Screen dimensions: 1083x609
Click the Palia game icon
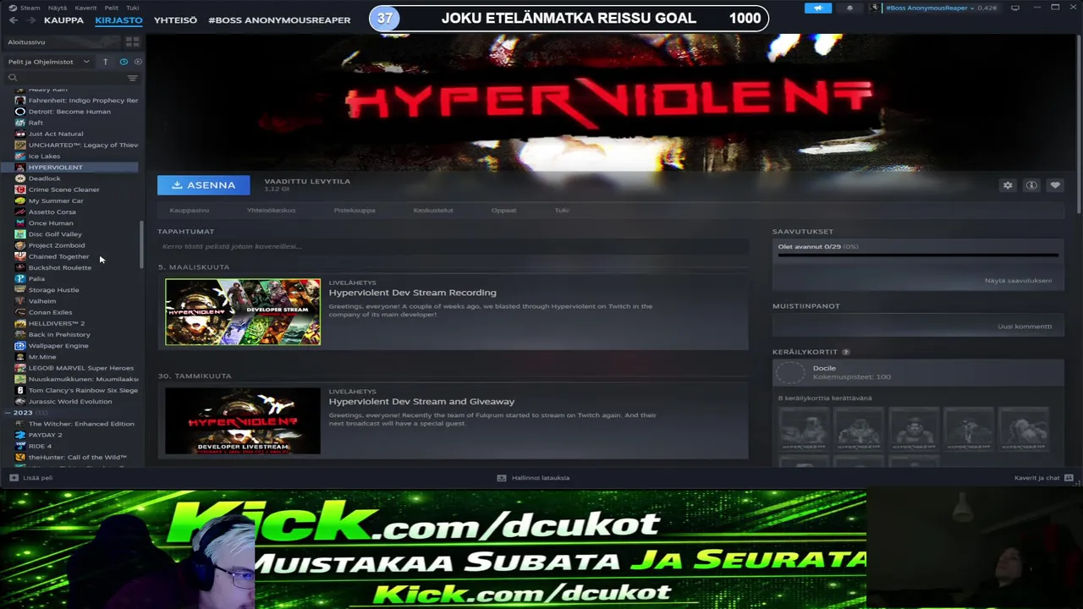click(x=20, y=278)
